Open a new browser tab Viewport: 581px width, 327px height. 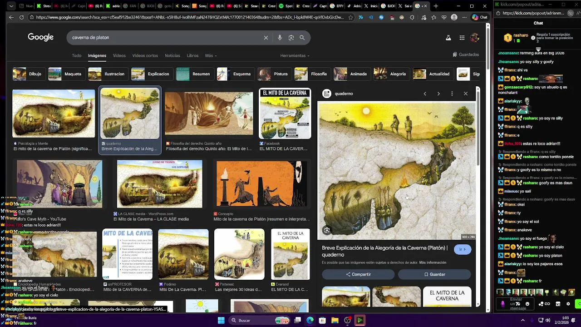point(436,6)
